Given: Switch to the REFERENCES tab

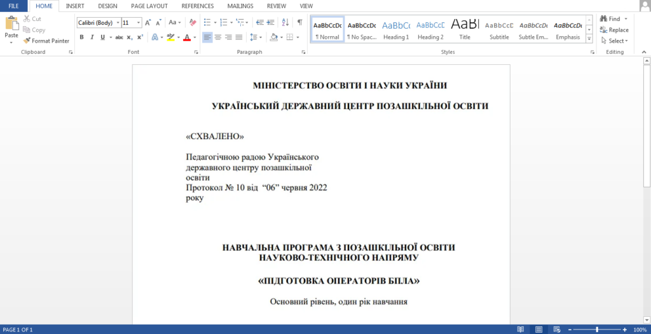Looking at the screenshot, I should click(x=198, y=6).
